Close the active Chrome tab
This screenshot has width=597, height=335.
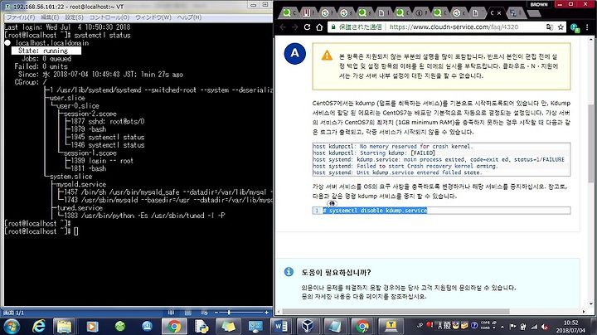(499, 13)
